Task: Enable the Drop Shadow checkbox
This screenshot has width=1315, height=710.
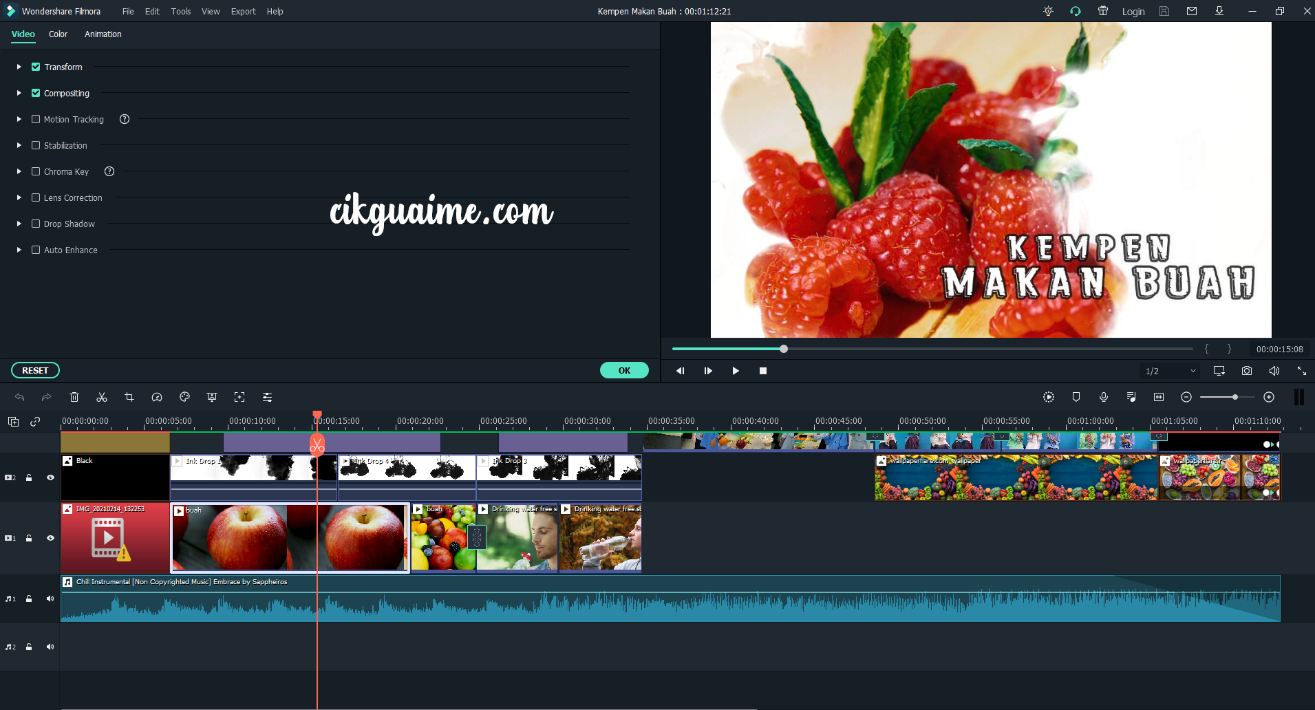Action: point(36,224)
